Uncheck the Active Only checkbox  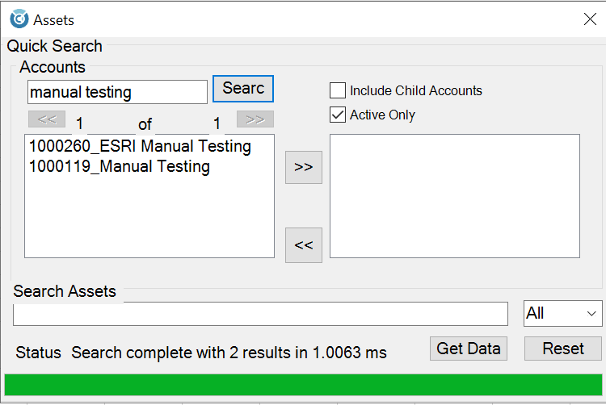pos(338,115)
